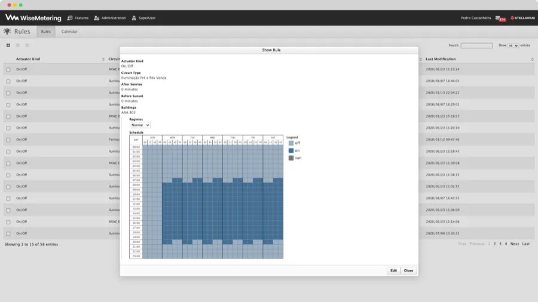Click the Last Modification column header
538x302 pixels.
[441, 59]
